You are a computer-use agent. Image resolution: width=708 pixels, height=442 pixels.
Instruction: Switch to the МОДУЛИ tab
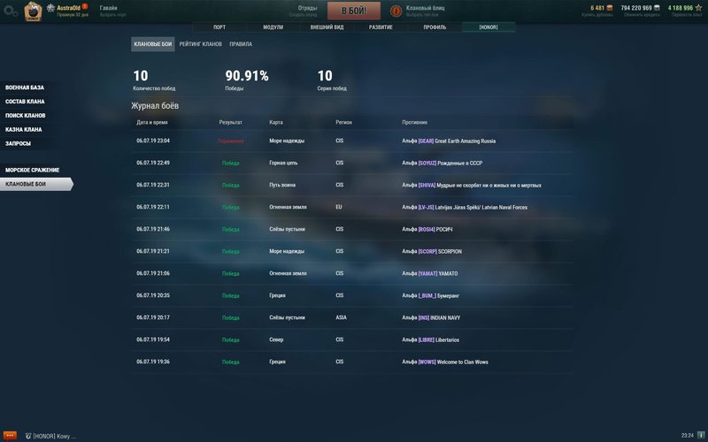pyautogui.click(x=273, y=27)
